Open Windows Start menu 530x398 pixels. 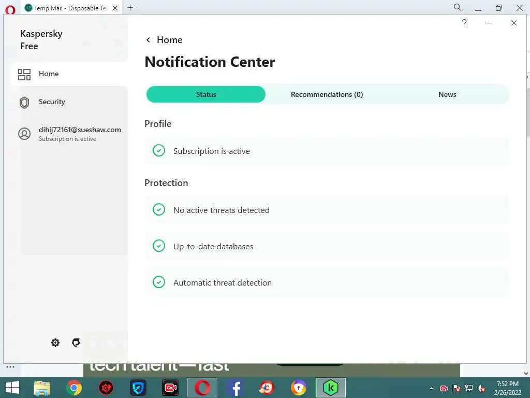point(12,388)
